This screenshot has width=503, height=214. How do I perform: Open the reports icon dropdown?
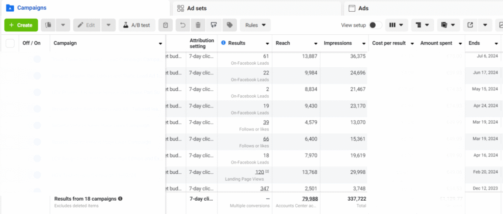[x=448, y=25]
